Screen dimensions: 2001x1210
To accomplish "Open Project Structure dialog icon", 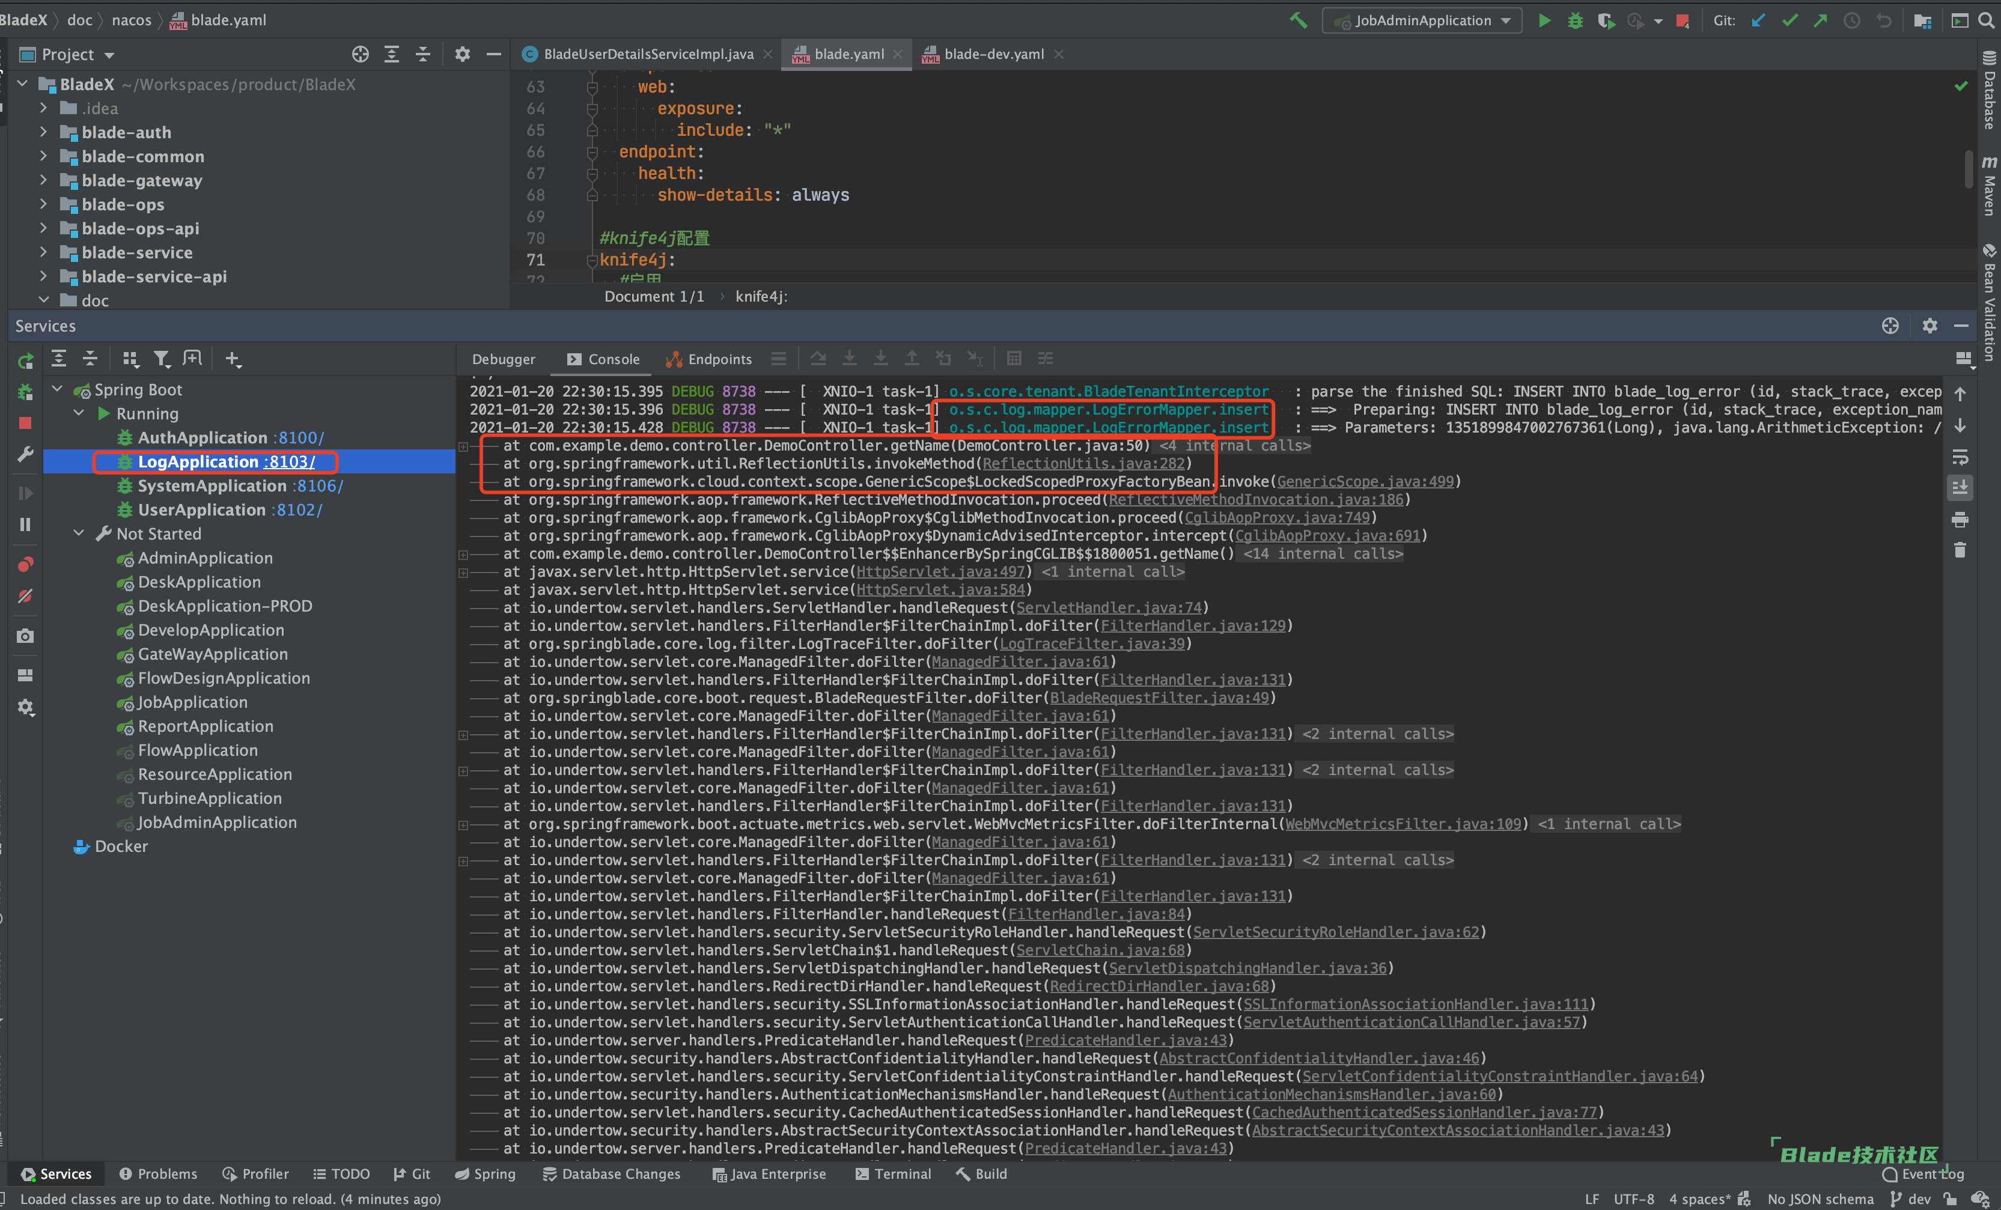I will [1922, 20].
